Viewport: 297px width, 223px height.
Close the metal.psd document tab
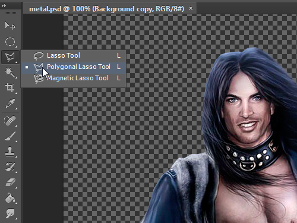click(191, 8)
